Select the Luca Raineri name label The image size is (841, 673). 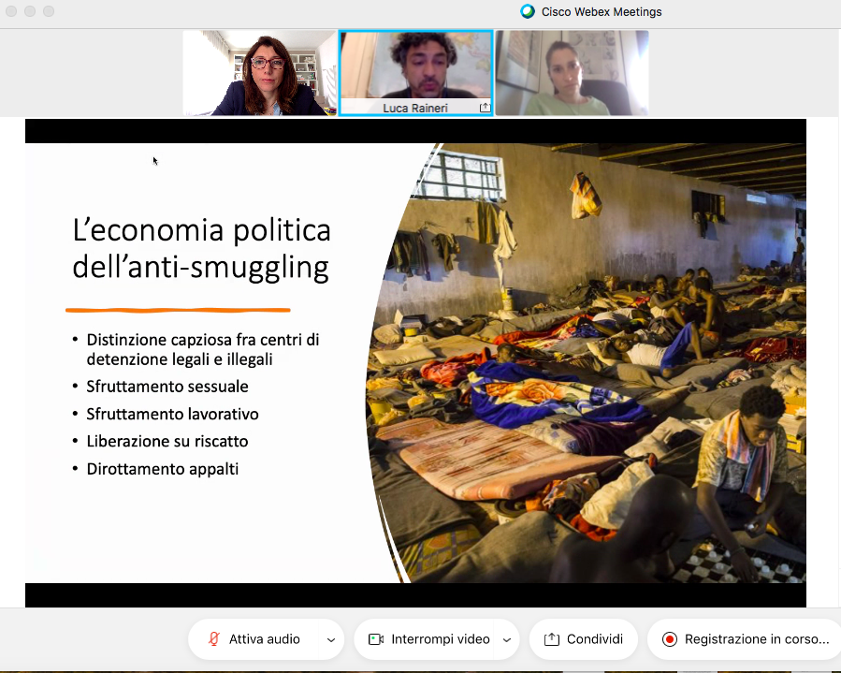(x=415, y=109)
